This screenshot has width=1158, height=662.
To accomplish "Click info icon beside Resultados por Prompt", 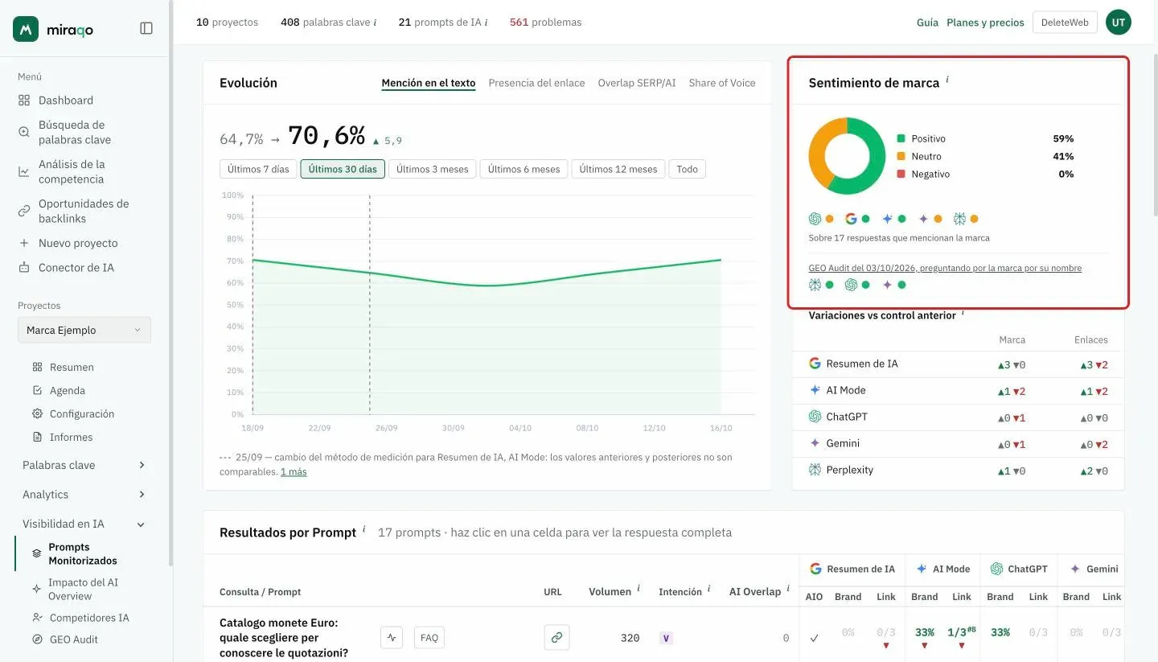I will 364,529.
